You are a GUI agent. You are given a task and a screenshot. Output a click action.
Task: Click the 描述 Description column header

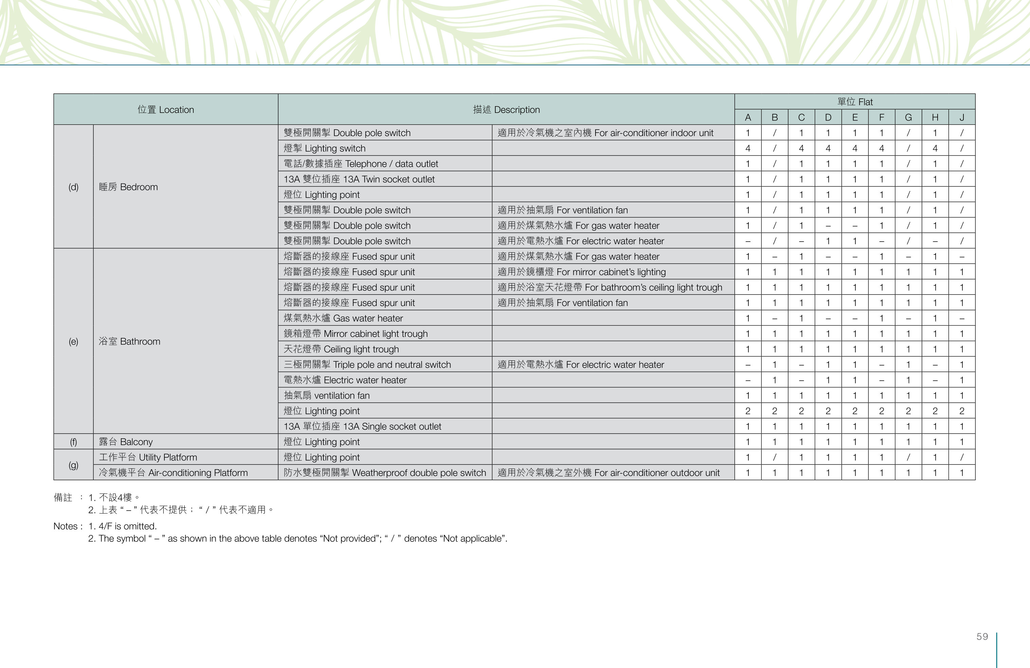pyautogui.click(x=507, y=109)
